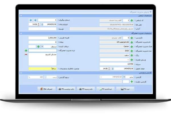The width and height of the screenshot is (171, 114).
Task: Click the plus icon next to HP Laserjet140
Action: [131, 42]
